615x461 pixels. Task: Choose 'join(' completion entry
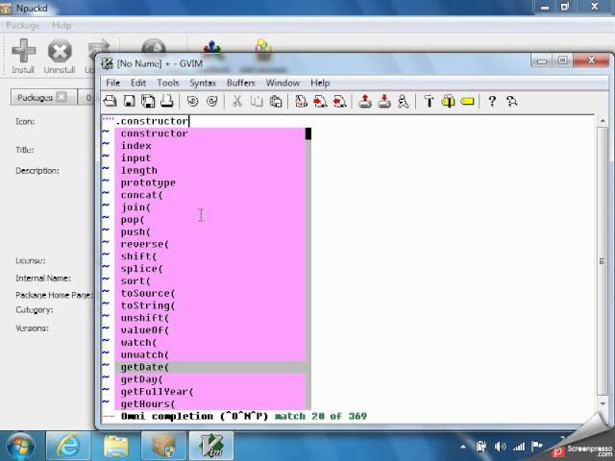click(x=209, y=207)
